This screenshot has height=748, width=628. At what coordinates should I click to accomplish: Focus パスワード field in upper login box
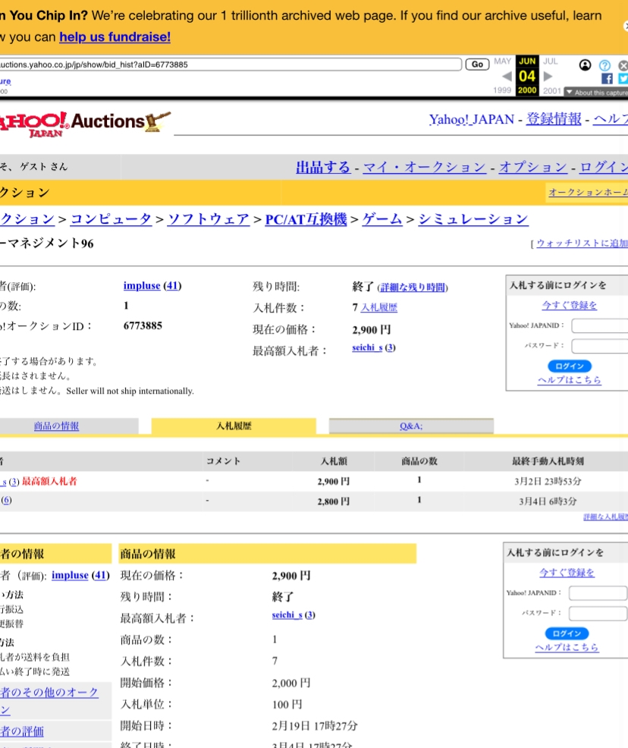click(x=600, y=346)
